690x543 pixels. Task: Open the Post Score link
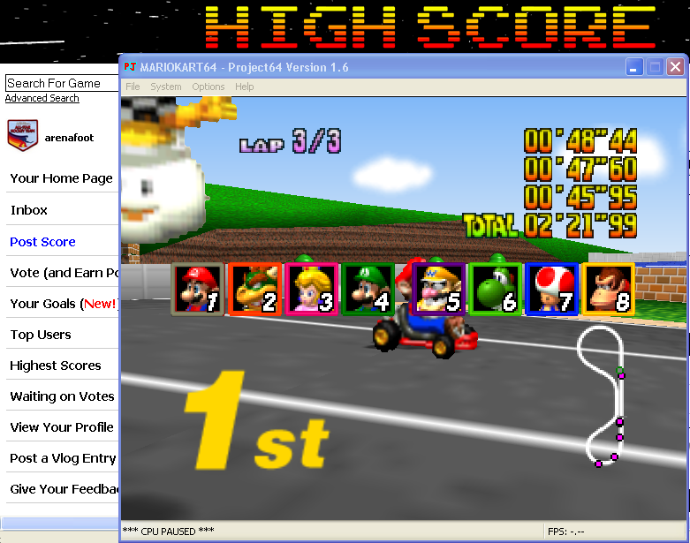tap(42, 242)
